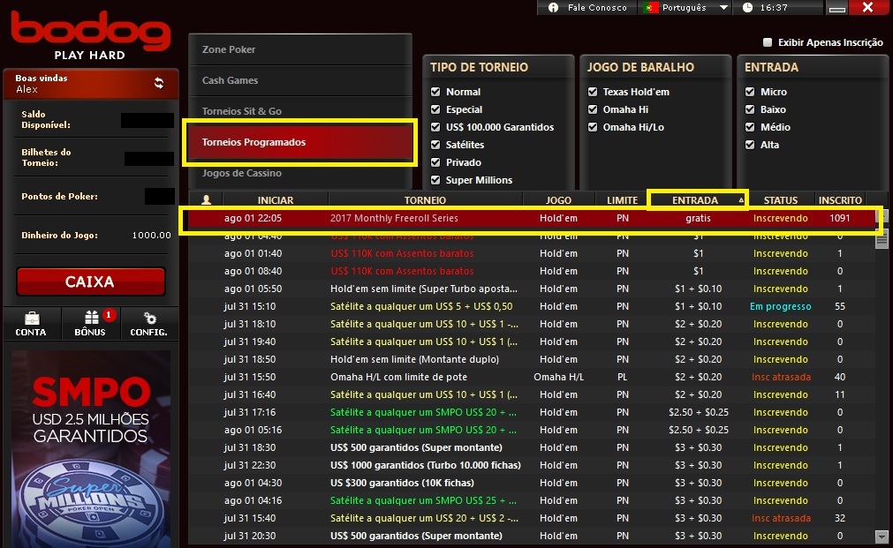The height and width of the screenshot is (548, 893).
Task: Select SMPO US$ 20 satellite at ago 01 05:16
Action: coord(532,430)
